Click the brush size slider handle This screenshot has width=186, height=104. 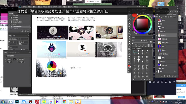pos(133,43)
